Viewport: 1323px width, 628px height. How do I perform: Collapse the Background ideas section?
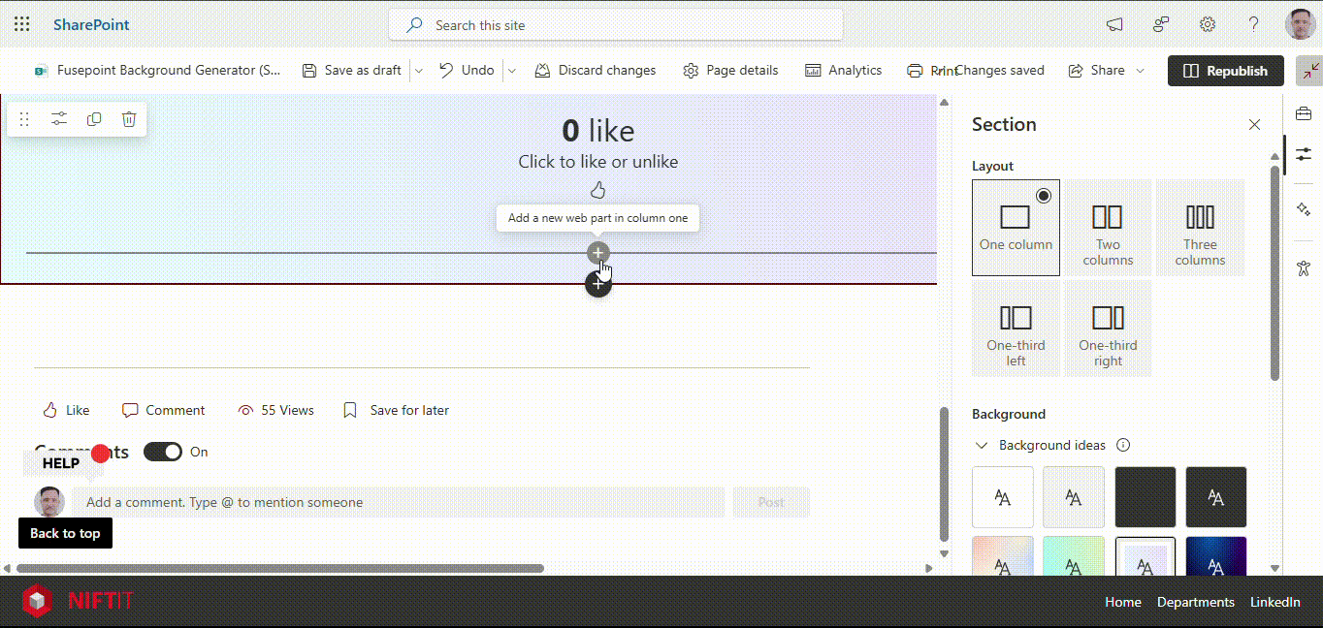pos(982,446)
